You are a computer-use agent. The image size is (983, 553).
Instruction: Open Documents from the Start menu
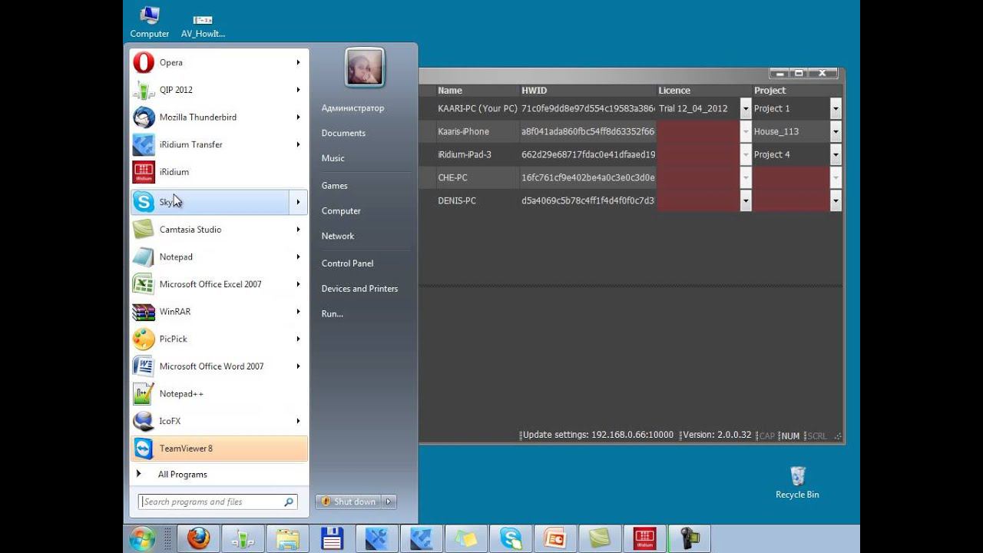[343, 133]
